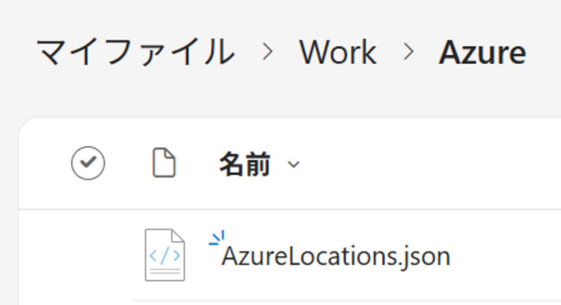Image resolution: width=561 pixels, height=305 pixels.
Task: Click the code-brackets glyph on the JSON icon
Action: coord(165,256)
